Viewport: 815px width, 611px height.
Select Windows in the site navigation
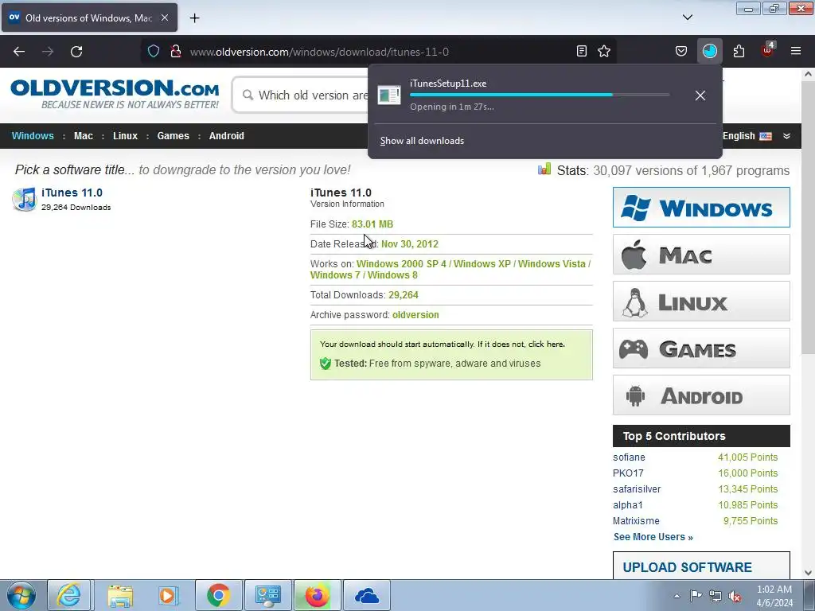tap(33, 135)
